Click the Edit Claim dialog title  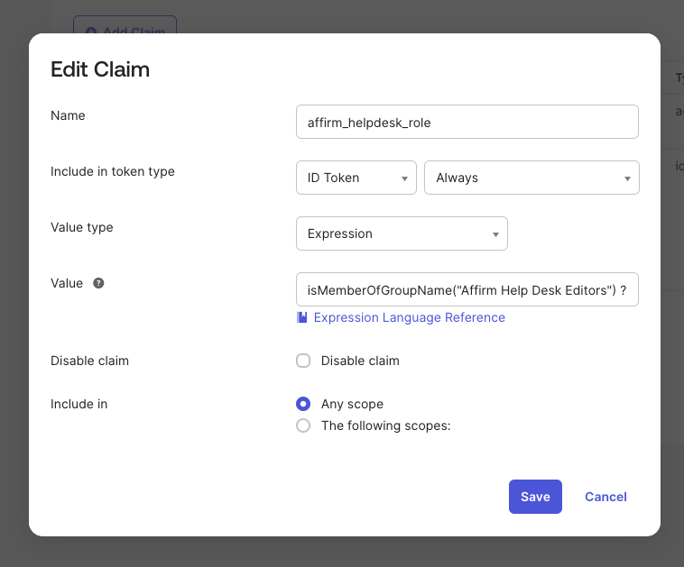[100, 69]
